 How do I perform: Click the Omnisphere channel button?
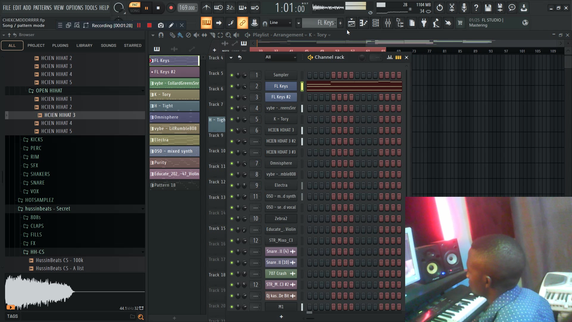[281, 163]
